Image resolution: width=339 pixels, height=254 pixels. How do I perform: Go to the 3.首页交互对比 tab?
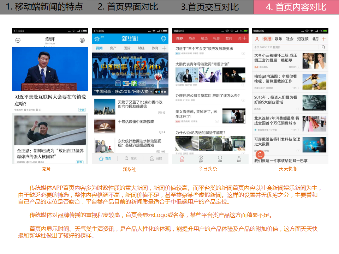pyautogui.click(x=210, y=7)
